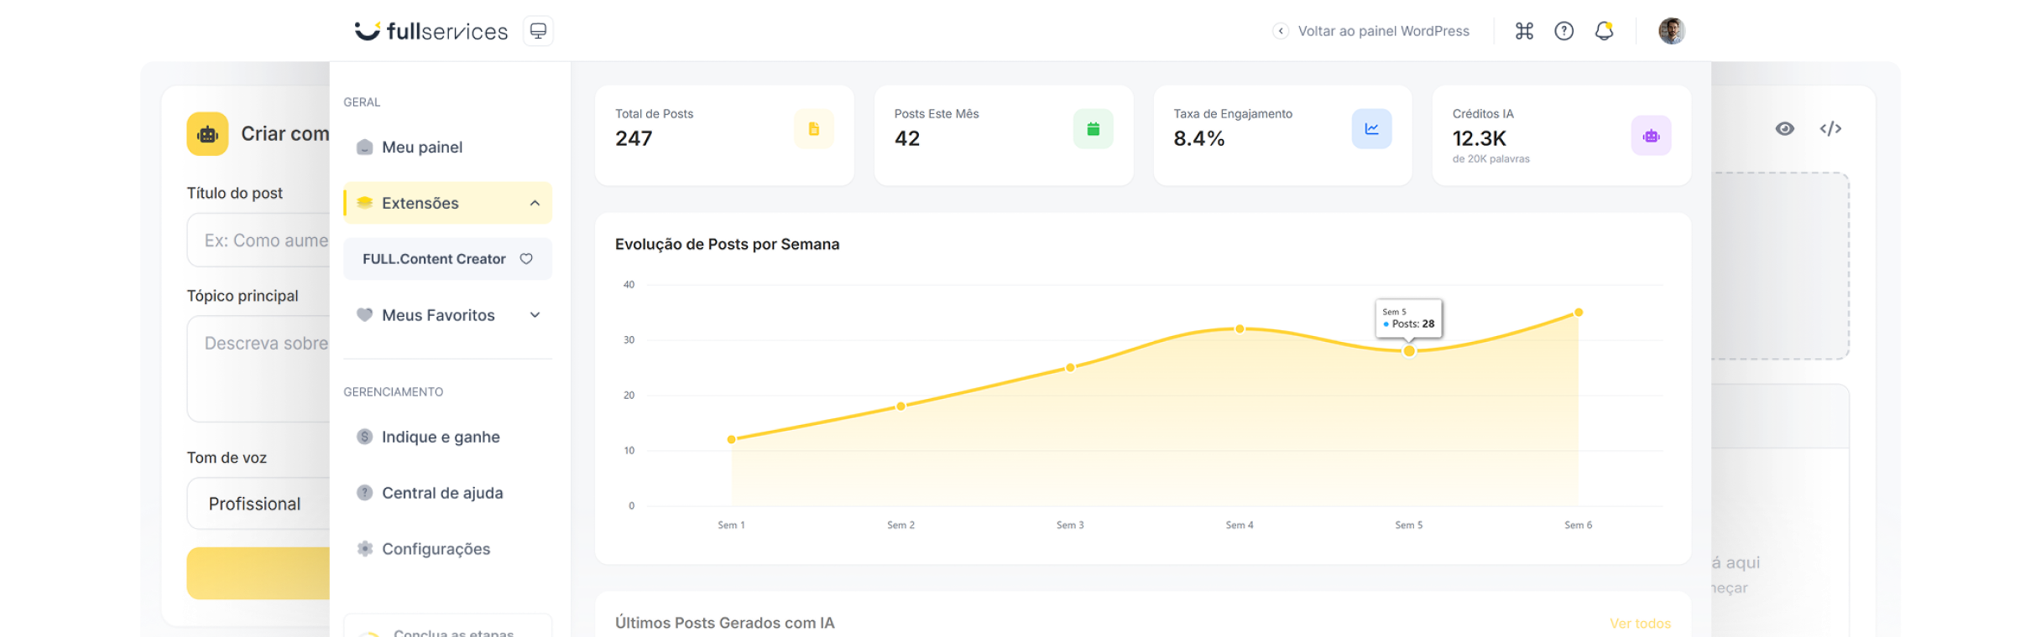This screenshot has height=637, width=2041.
Task: Click the monitor icon beside fullservices logo
Action: pyautogui.click(x=538, y=31)
